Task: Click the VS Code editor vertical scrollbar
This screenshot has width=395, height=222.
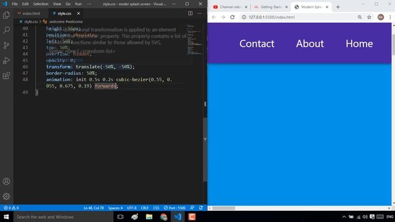Action: (205, 149)
